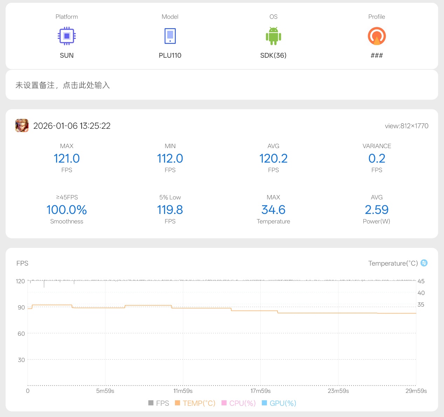Viewport: 444px width, 417px height.
Task: Click the 5m59s marker on time axis
Action: pos(105,391)
